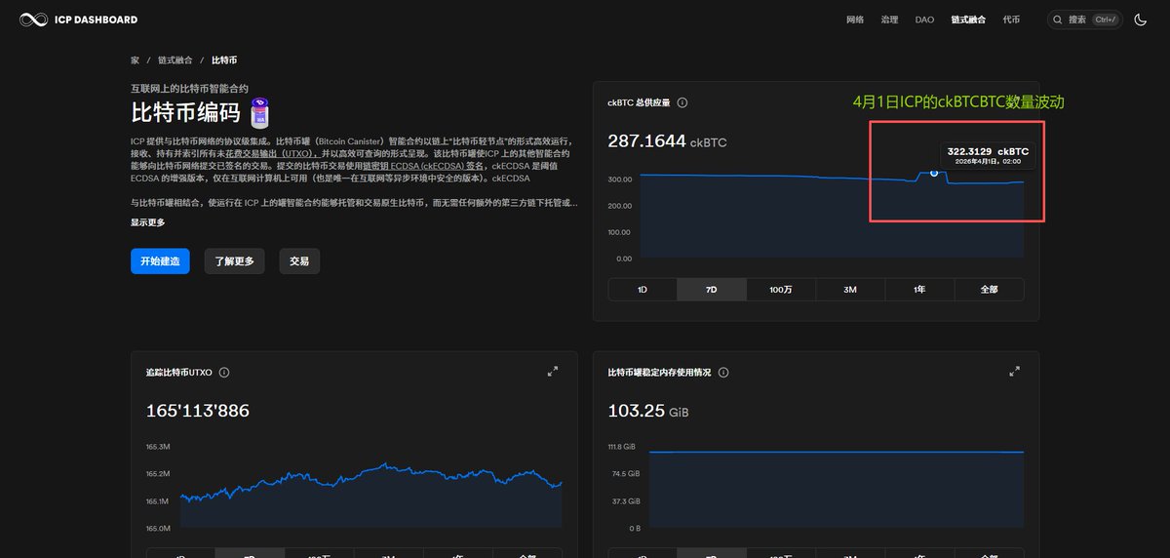This screenshot has width=1170, height=558.
Task: Select 1D range on ckBTC supply chart
Action: point(643,290)
